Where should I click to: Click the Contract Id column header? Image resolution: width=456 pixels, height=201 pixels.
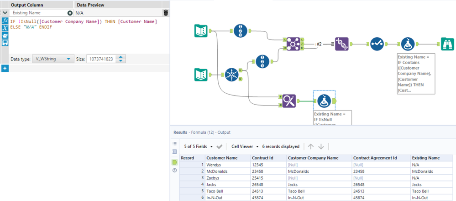tap(269, 158)
